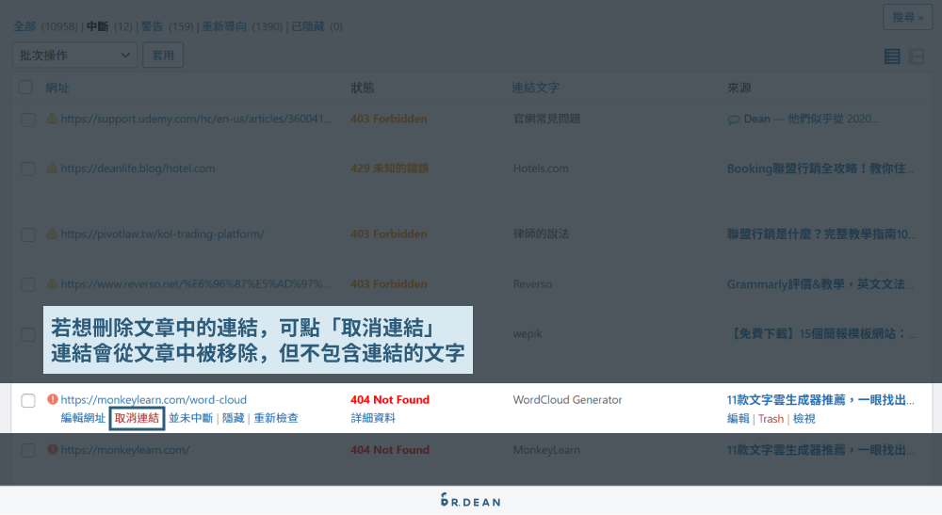This screenshot has height=515, width=942.
Task: Click error icon beside monkeylearn.com/ row
Action: [x=53, y=449]
